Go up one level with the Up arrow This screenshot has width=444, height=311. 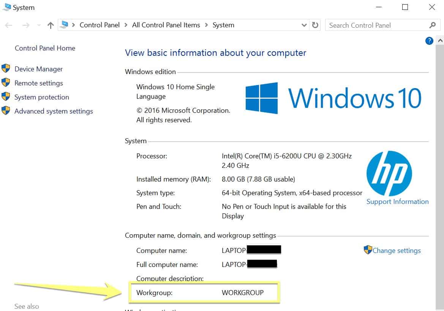tap(51, 25)
